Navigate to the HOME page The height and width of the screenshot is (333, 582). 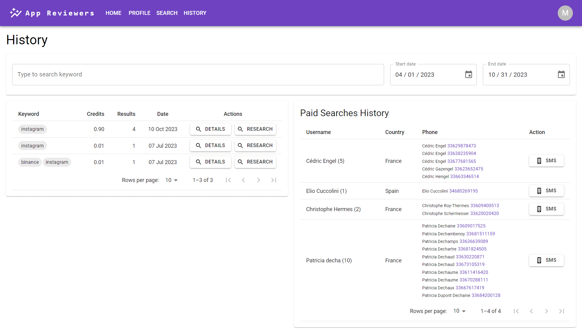point(113,13)
